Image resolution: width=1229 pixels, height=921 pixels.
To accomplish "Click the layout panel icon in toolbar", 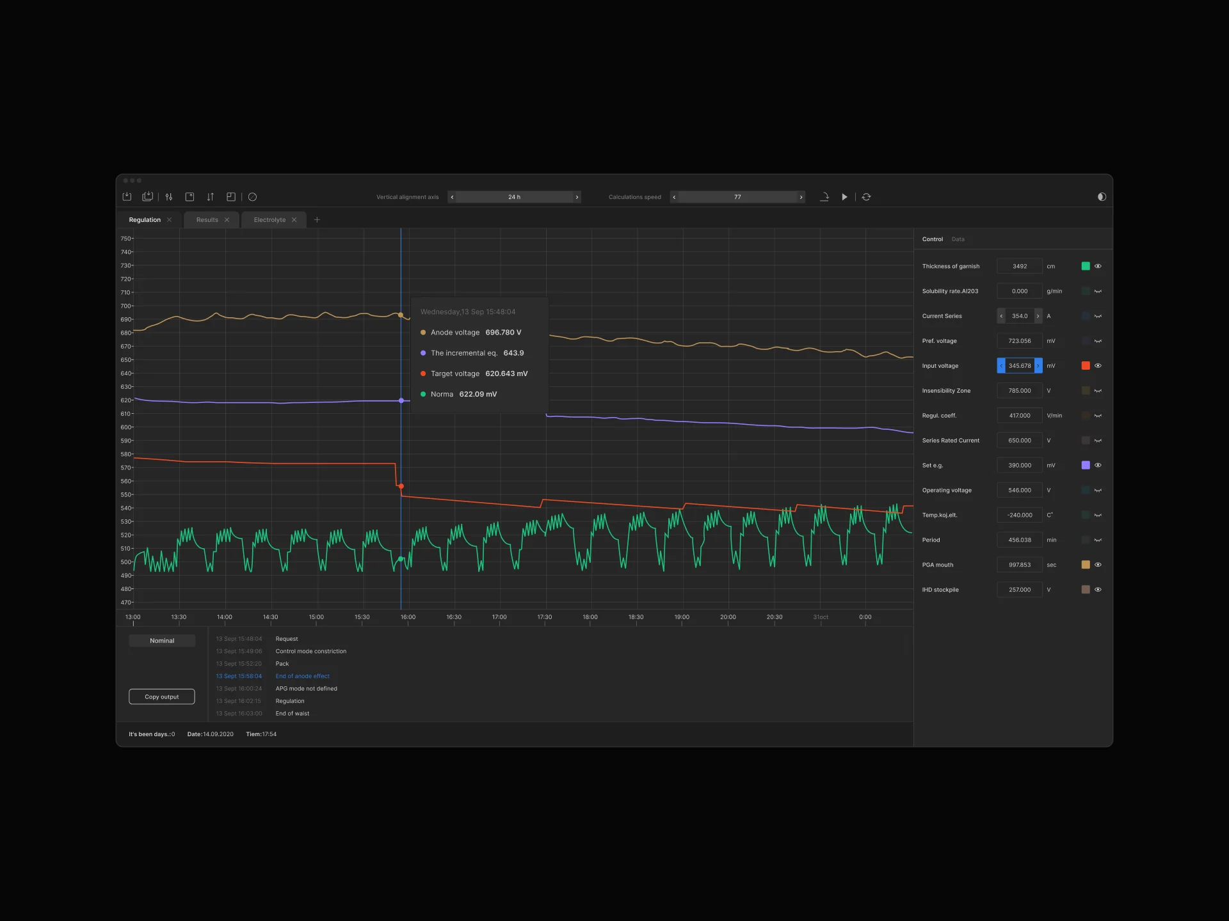I will tap(231, 197).
